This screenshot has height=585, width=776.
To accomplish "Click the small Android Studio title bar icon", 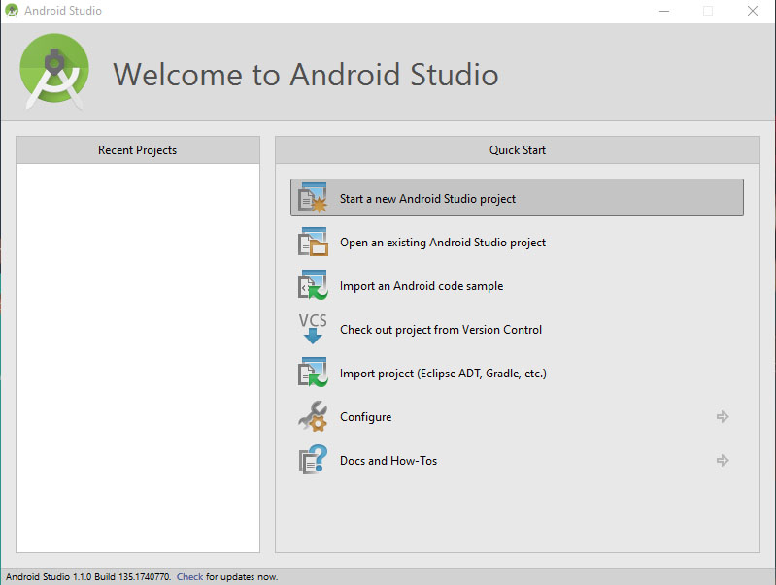I will (12, 10).
